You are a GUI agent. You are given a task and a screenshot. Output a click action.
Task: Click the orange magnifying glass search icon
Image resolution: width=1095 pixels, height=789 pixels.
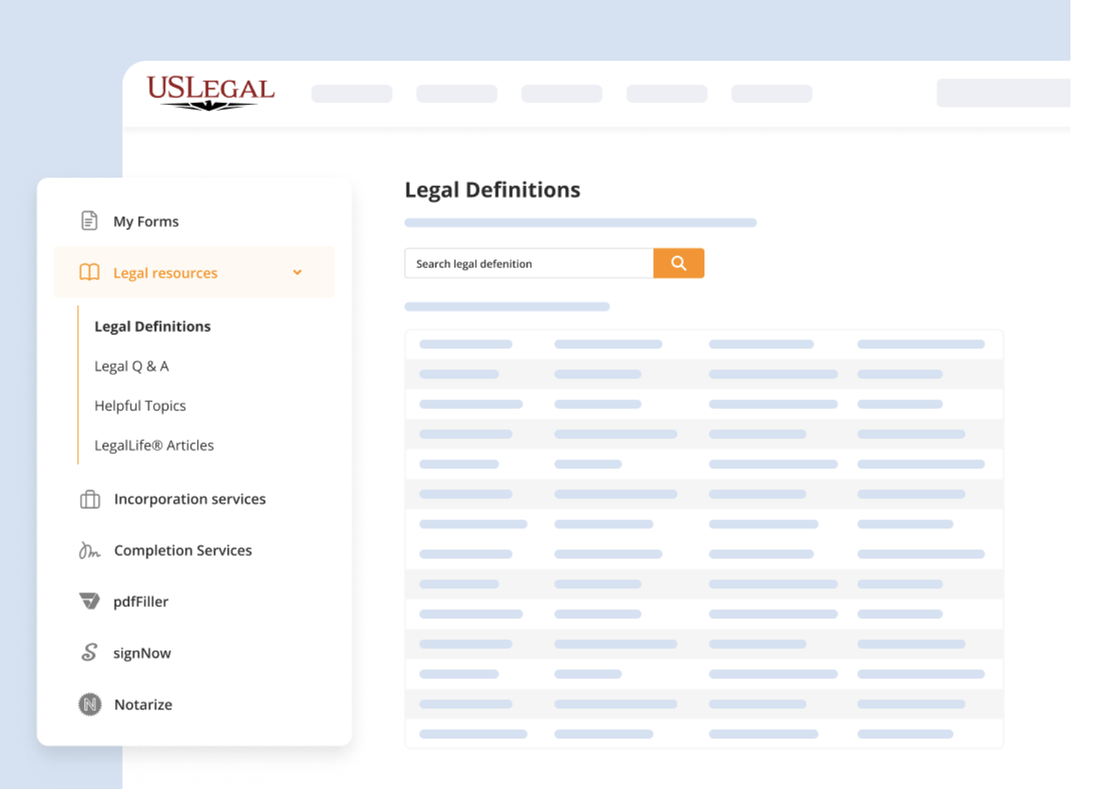coord(678,263)
